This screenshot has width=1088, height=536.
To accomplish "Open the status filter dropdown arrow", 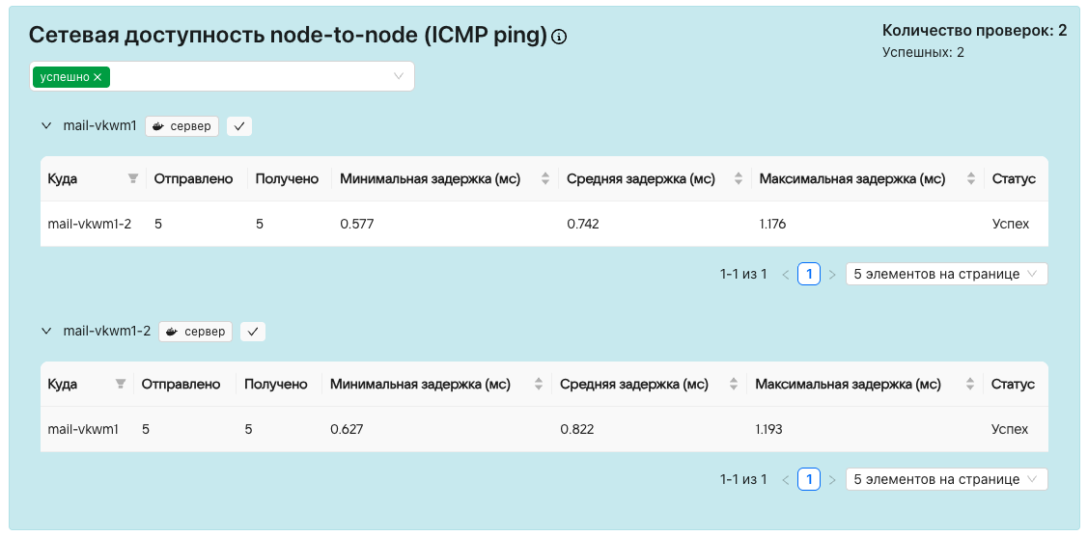I will (399, 76).
